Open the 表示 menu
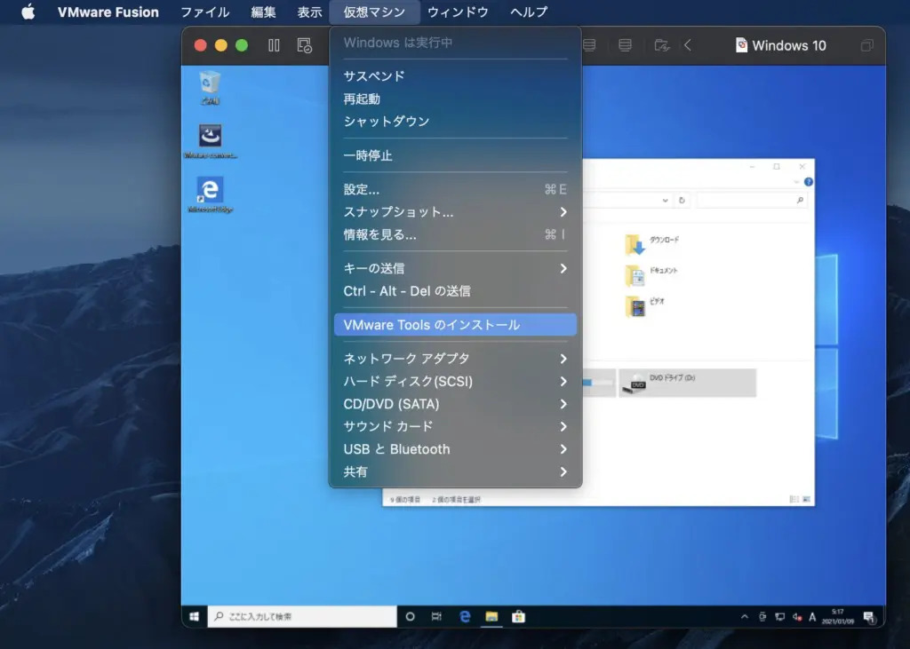This screenshot has width=910, height=649. [x=309, y=12]
